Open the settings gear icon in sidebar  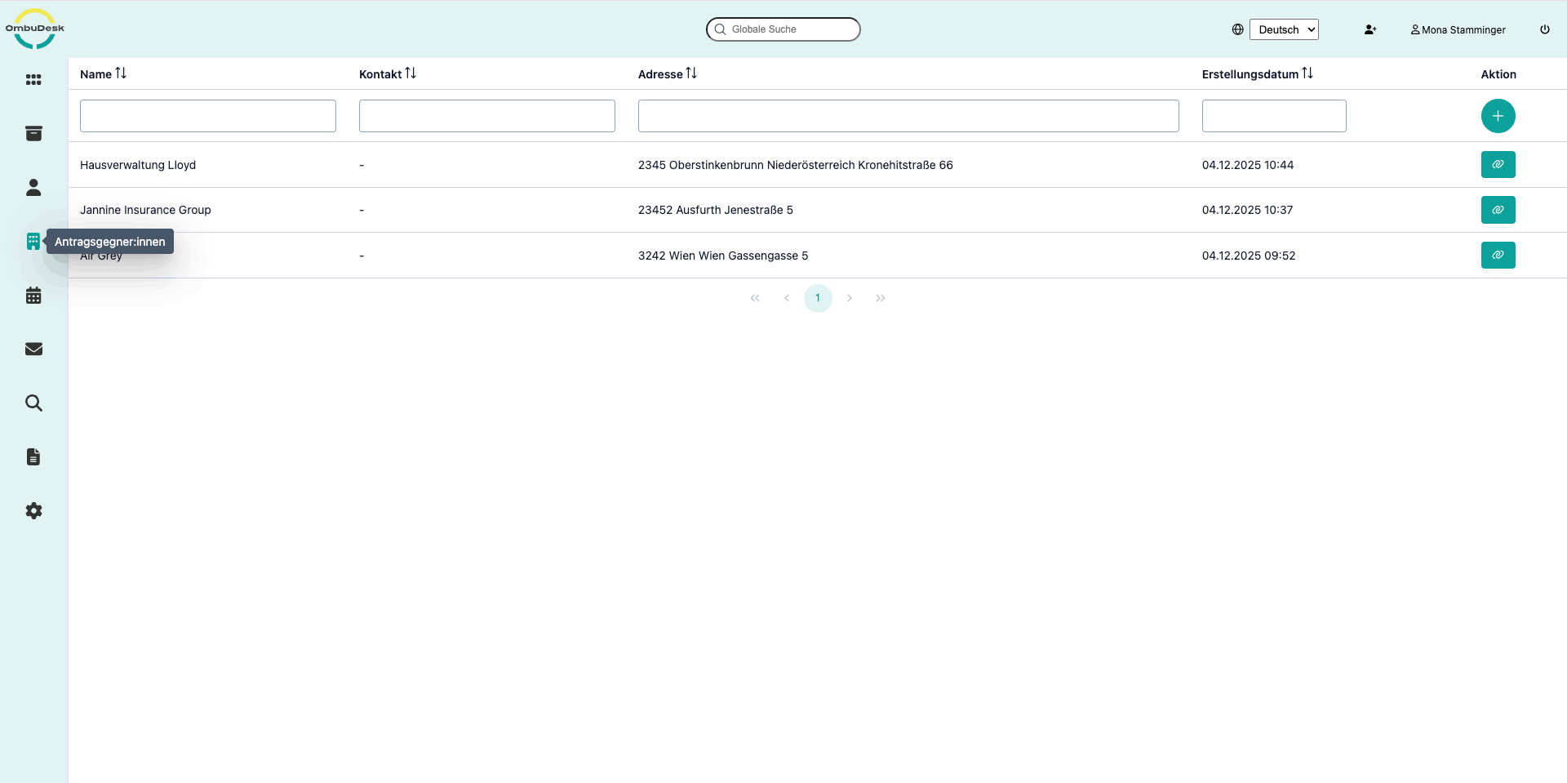(x=33, y=511)
